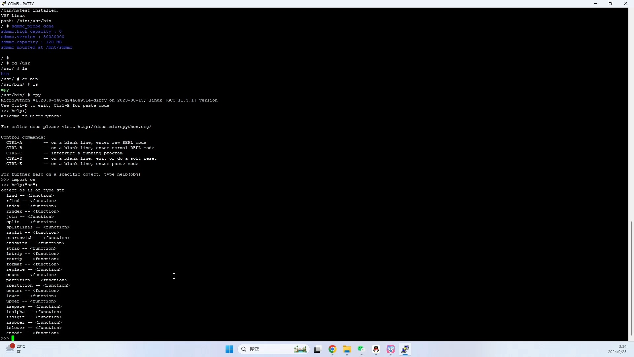
Task: Click the 'sdmmc.version : 80020000' line
Action: click(33, 37)
